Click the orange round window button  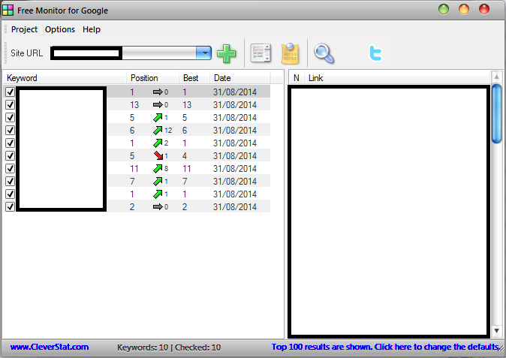(x=464, y=9)
